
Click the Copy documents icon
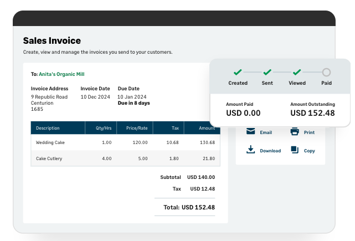point(295,150)
